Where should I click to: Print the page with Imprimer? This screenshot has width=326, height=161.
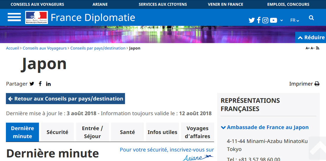pyautogui.click(x=304, y=84)
